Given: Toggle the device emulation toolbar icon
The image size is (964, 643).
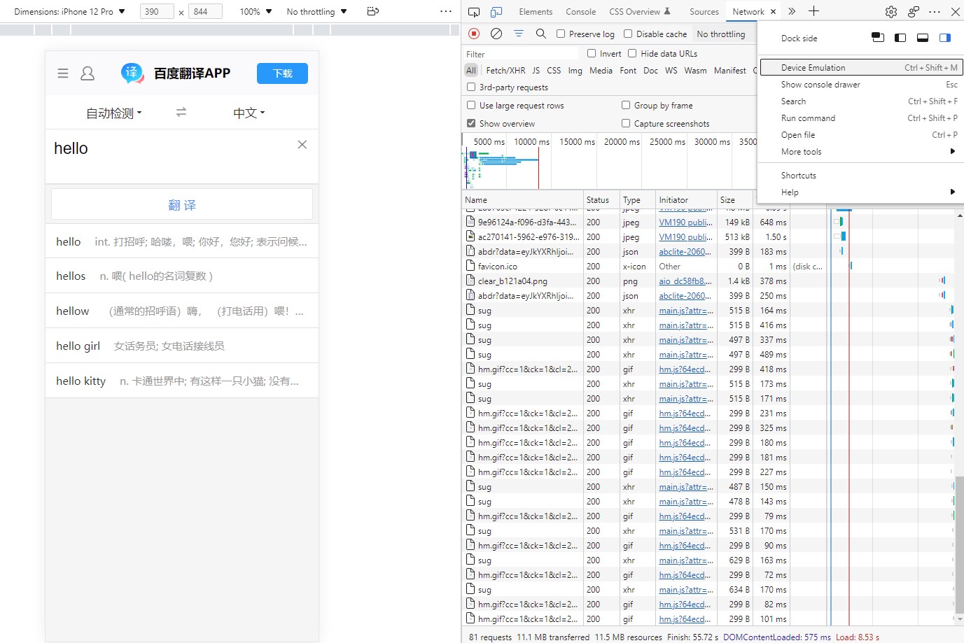Looking at the screenshot, I should click(x=496, y=12).
